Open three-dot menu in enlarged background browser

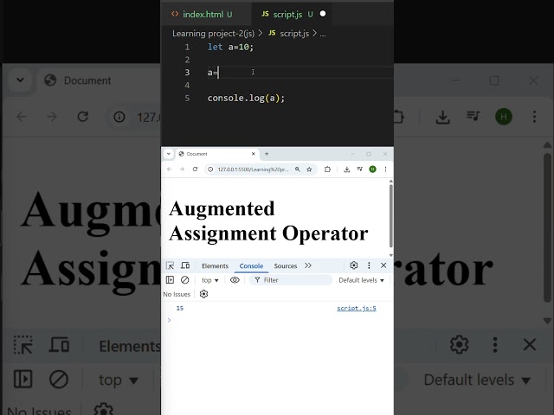[534, 117]
